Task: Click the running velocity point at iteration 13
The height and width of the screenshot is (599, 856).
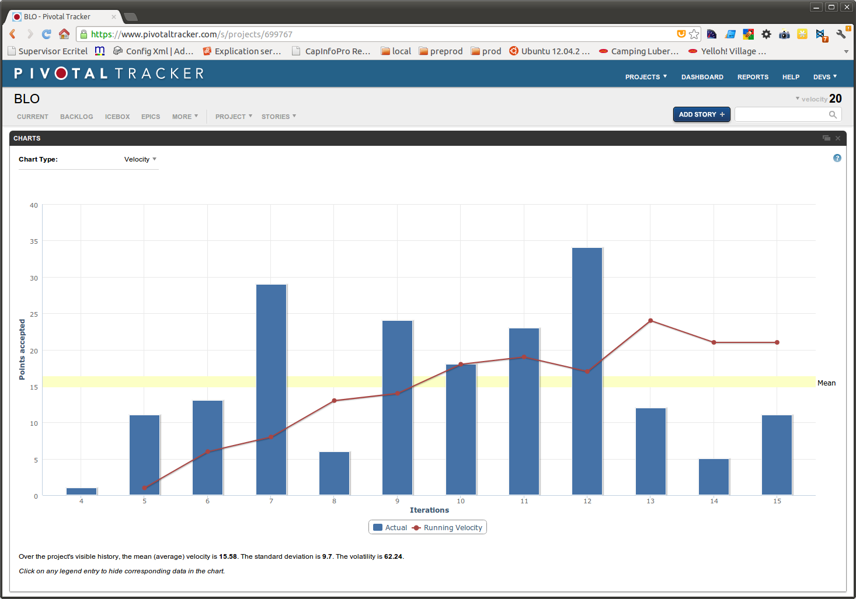Action: (x=650, y=321)
